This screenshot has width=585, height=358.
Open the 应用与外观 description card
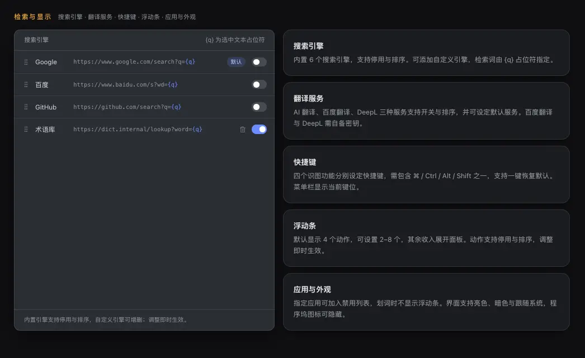(x=426, y=302)
